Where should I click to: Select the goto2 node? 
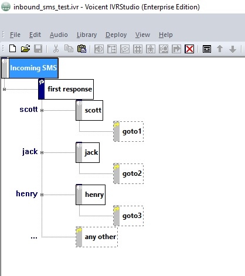point(128,173)
